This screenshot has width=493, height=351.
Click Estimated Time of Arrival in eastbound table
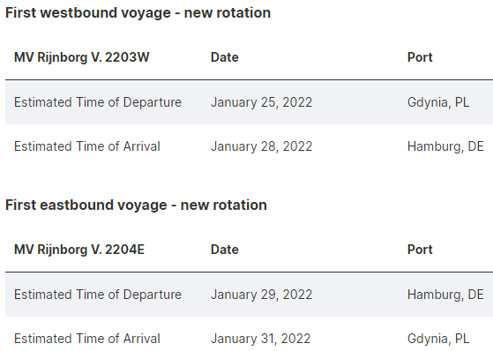[x=87, y=339]
